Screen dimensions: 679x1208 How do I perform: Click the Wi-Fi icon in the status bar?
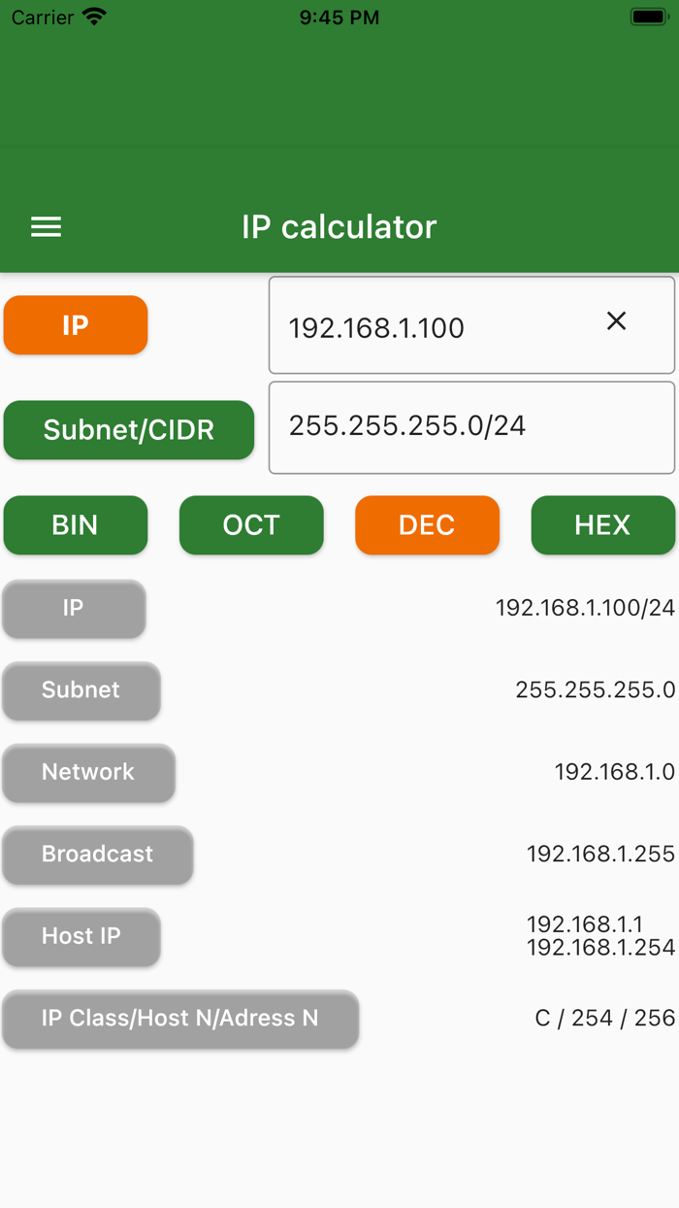pos(92,16)
